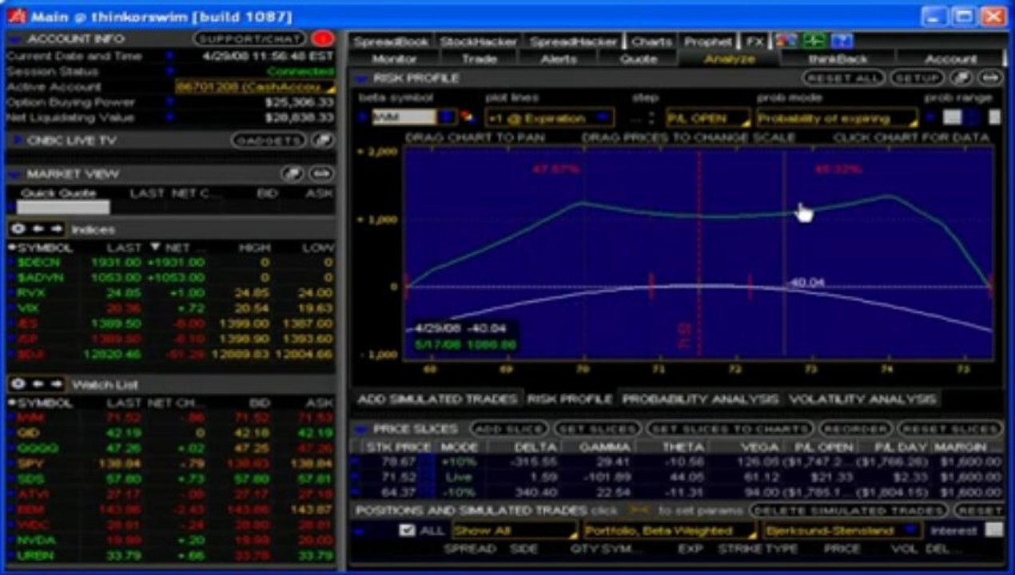The height and width of the screenshot is (575, 1015).
Task: Click the Market View link-arrows icon
Action: point(321,173)
